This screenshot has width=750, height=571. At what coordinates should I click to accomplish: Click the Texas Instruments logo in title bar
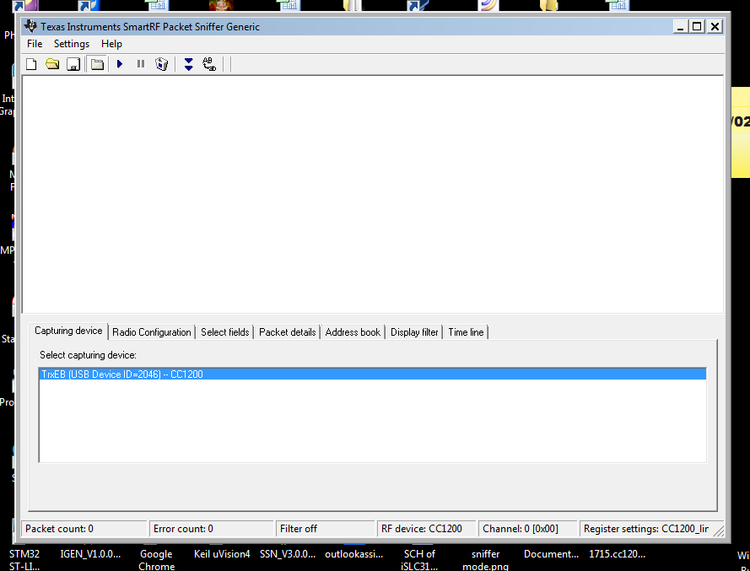(x=30, y=26)
